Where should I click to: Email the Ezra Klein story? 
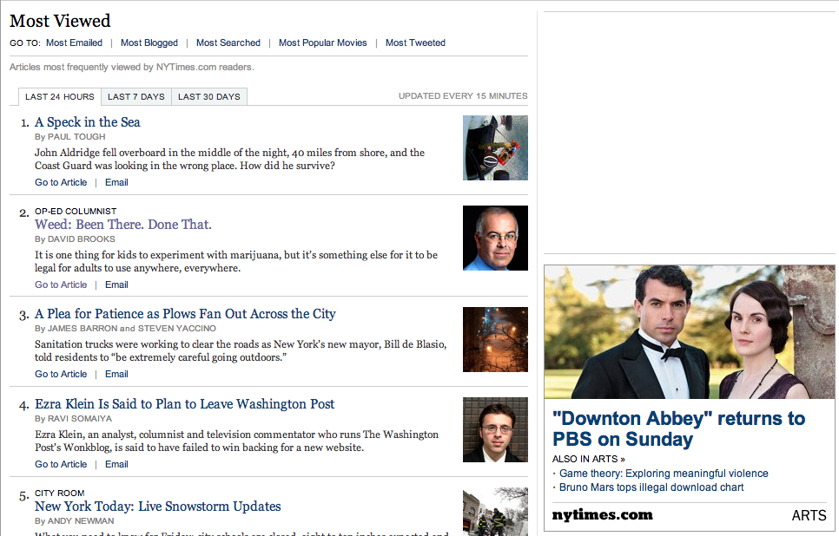(x=116, y=464)
